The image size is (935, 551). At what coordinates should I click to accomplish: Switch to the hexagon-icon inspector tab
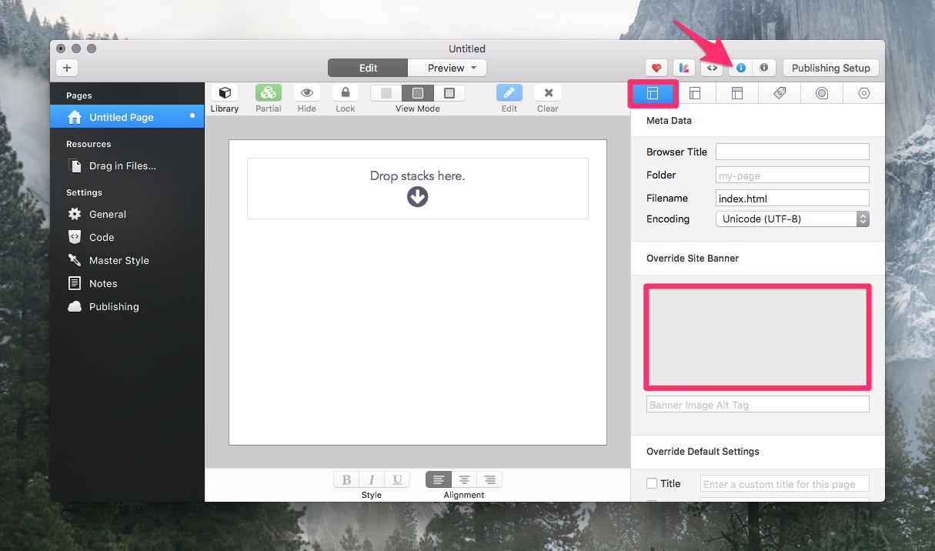click(x=864, y=93)
